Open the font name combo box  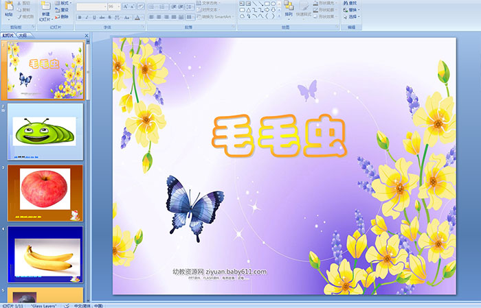[91, 7]
